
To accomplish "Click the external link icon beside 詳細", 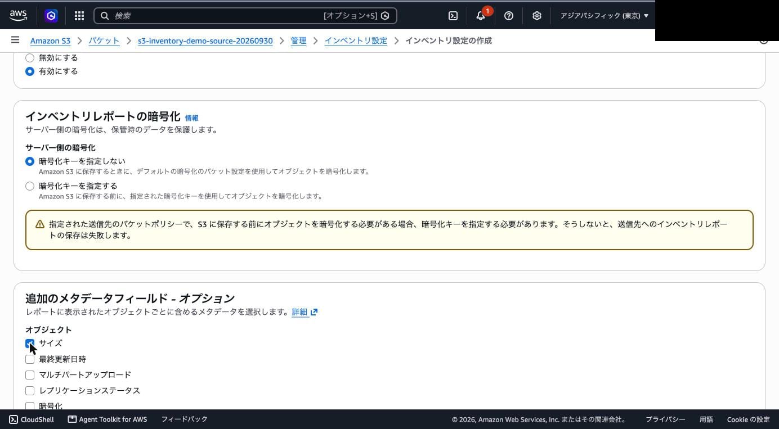I will coord(314,312).
